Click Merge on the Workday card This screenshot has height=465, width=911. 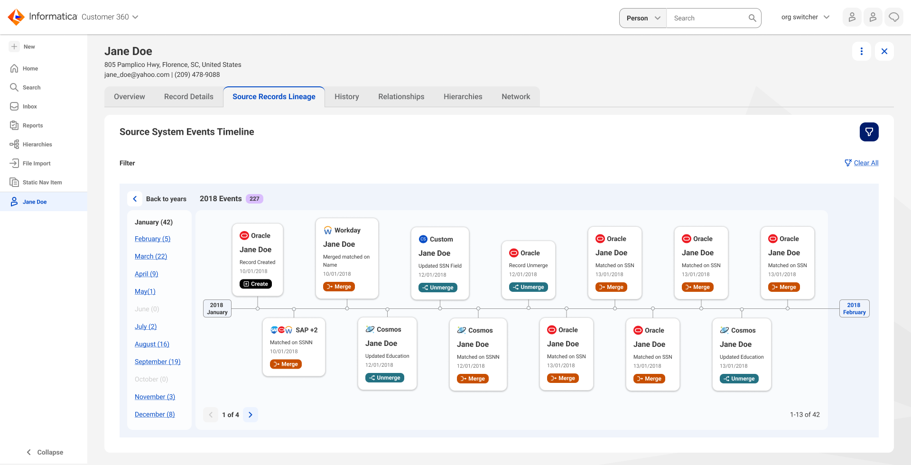point(339,287)
